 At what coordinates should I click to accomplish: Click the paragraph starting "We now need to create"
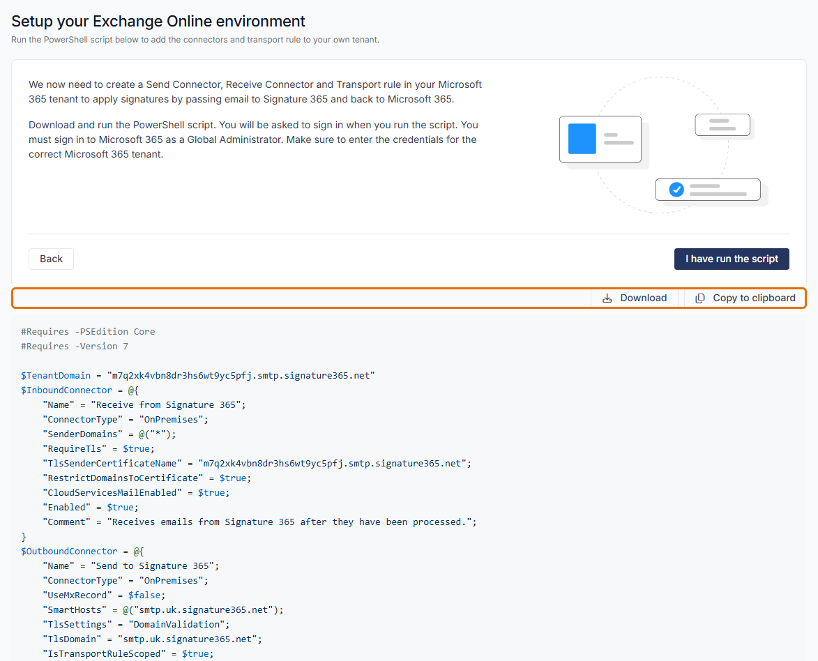point(255,92)
